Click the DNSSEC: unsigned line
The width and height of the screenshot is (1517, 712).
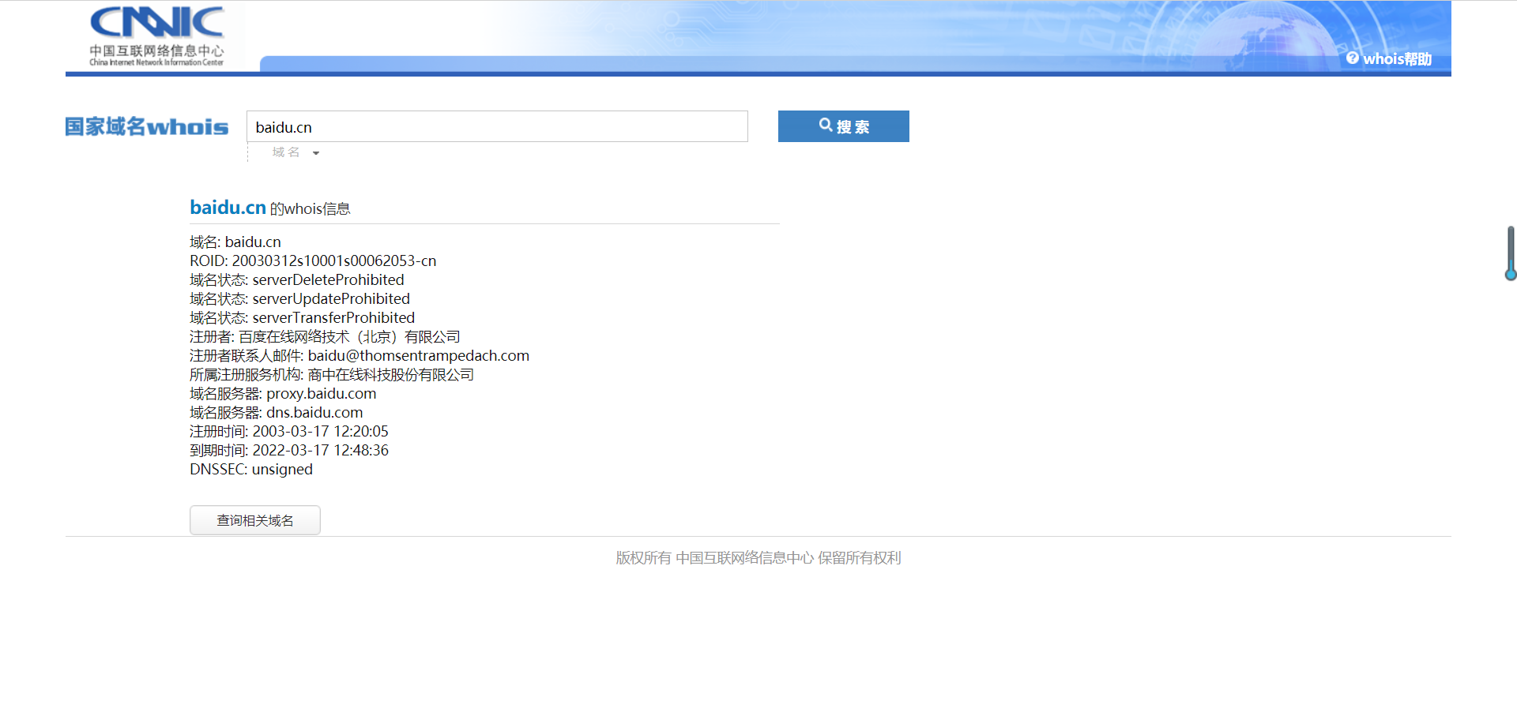(x=251, y=470)
